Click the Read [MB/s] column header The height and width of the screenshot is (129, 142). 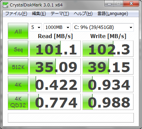[x=55, y=36]
